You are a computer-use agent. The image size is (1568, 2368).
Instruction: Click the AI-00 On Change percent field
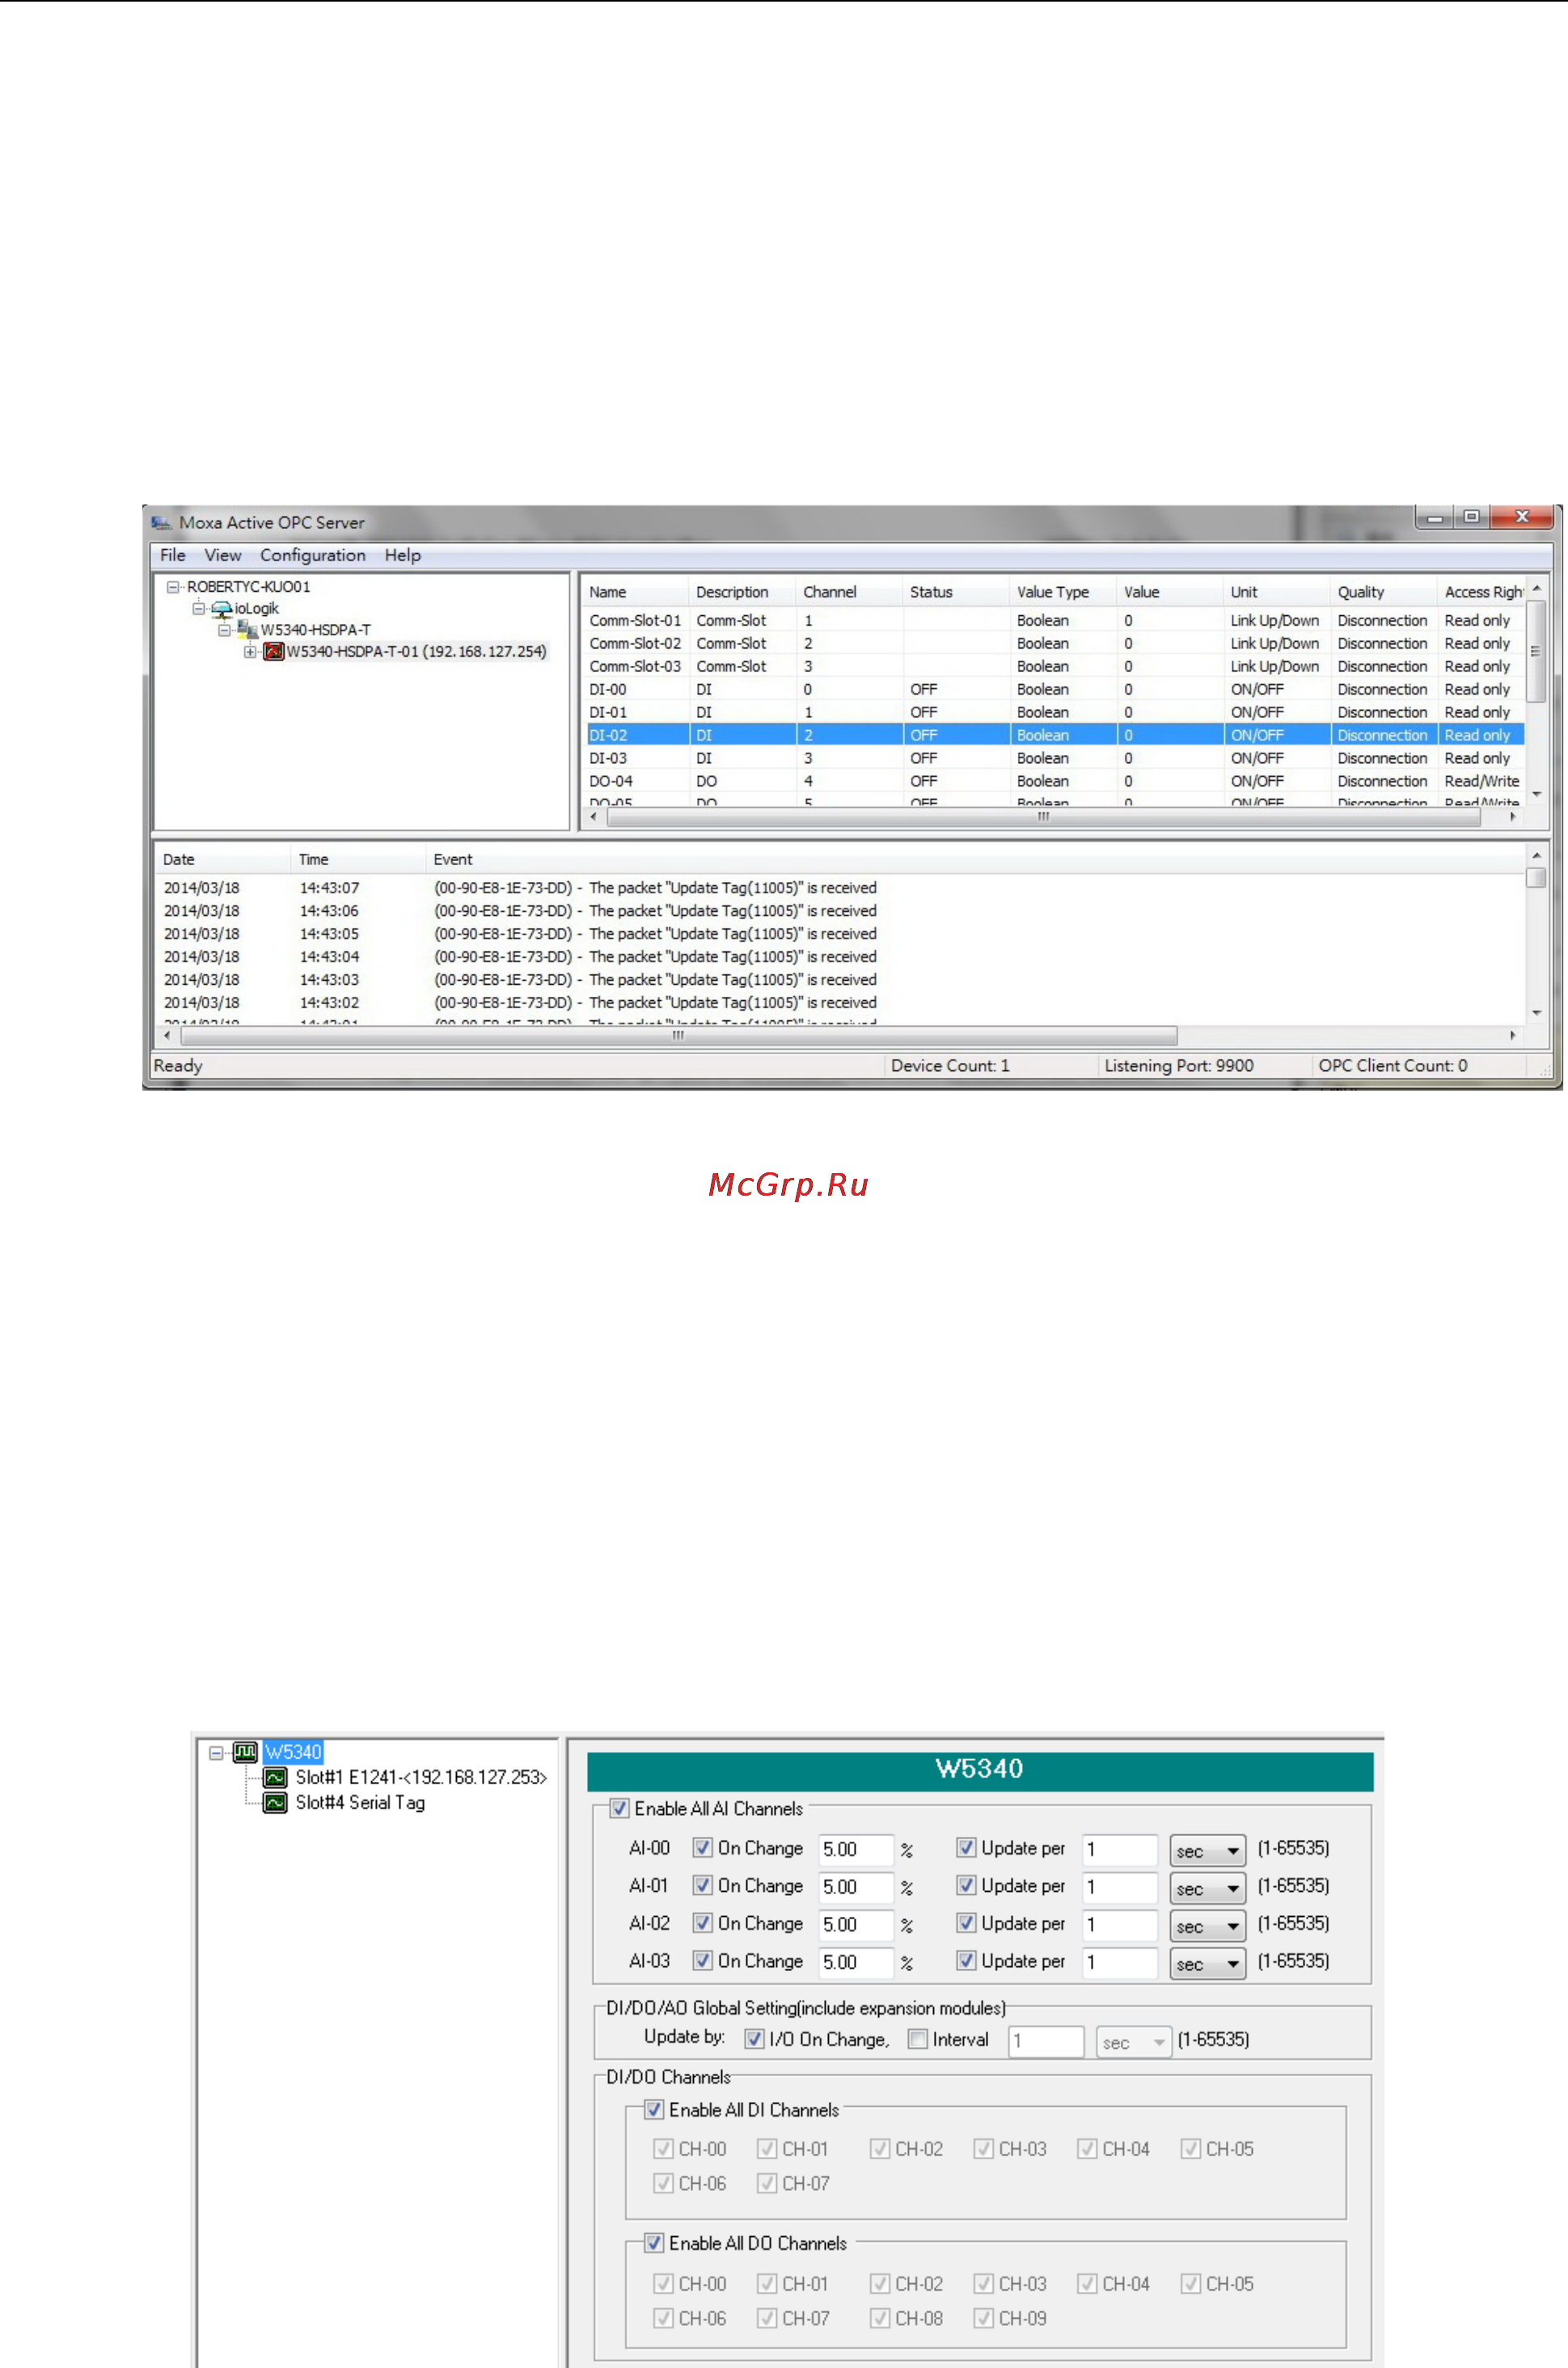[856, 1851]
